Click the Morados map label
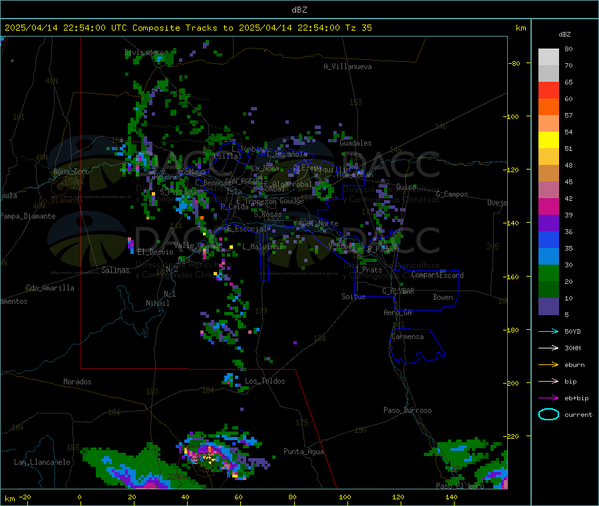The width and height of the screenshot is (599, 506). click(x=77, y=382)
